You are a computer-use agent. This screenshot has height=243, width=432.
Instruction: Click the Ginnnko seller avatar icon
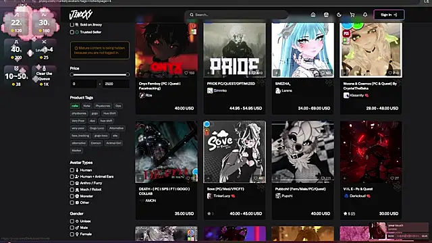[x=210, y=90]
